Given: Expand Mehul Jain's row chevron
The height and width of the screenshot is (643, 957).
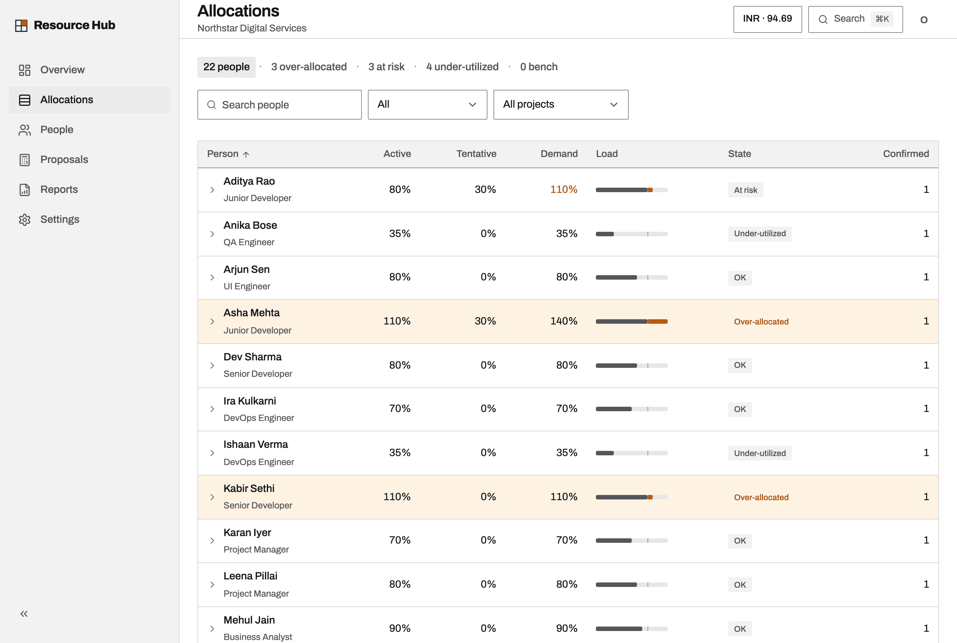Looking at the screenshot, I should (x=212, y=629).
